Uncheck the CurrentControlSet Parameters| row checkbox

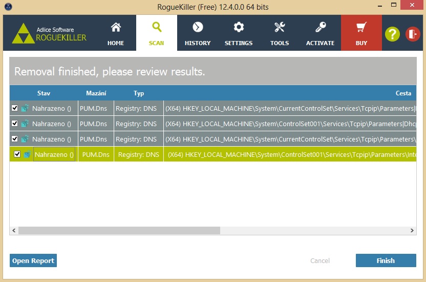click(15, 108)
